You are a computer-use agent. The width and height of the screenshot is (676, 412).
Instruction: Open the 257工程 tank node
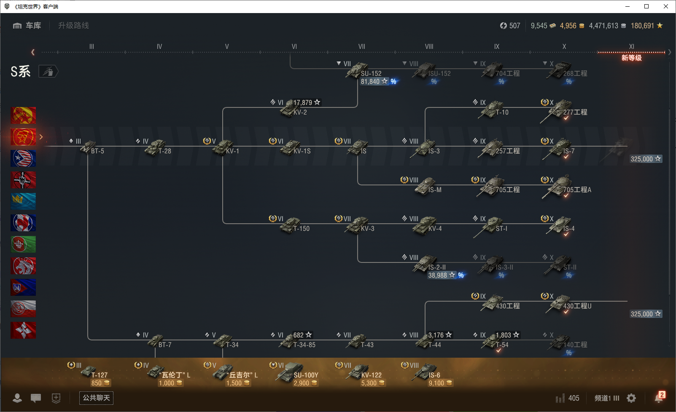[499, 150]
